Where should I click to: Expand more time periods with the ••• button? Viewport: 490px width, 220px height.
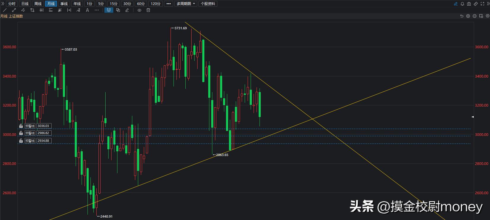tap(168, 4)
